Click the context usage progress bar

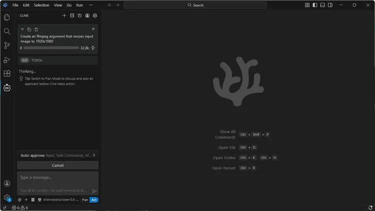click(51, 48)
